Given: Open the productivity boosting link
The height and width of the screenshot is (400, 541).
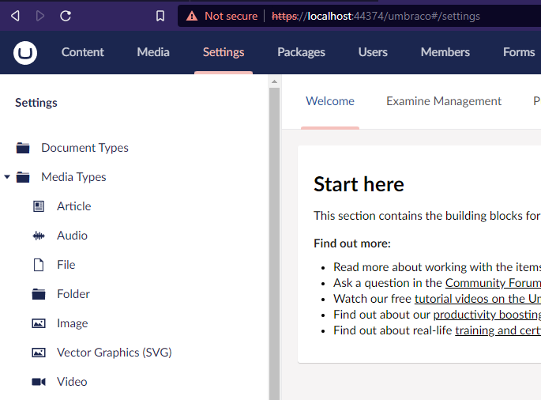Looking at the screenshot, I should 487,315.
